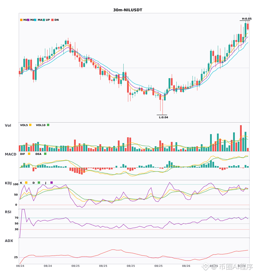The image size is (255, 274).
Task: Click the ADX axis value 25
Action: [16, 257]
